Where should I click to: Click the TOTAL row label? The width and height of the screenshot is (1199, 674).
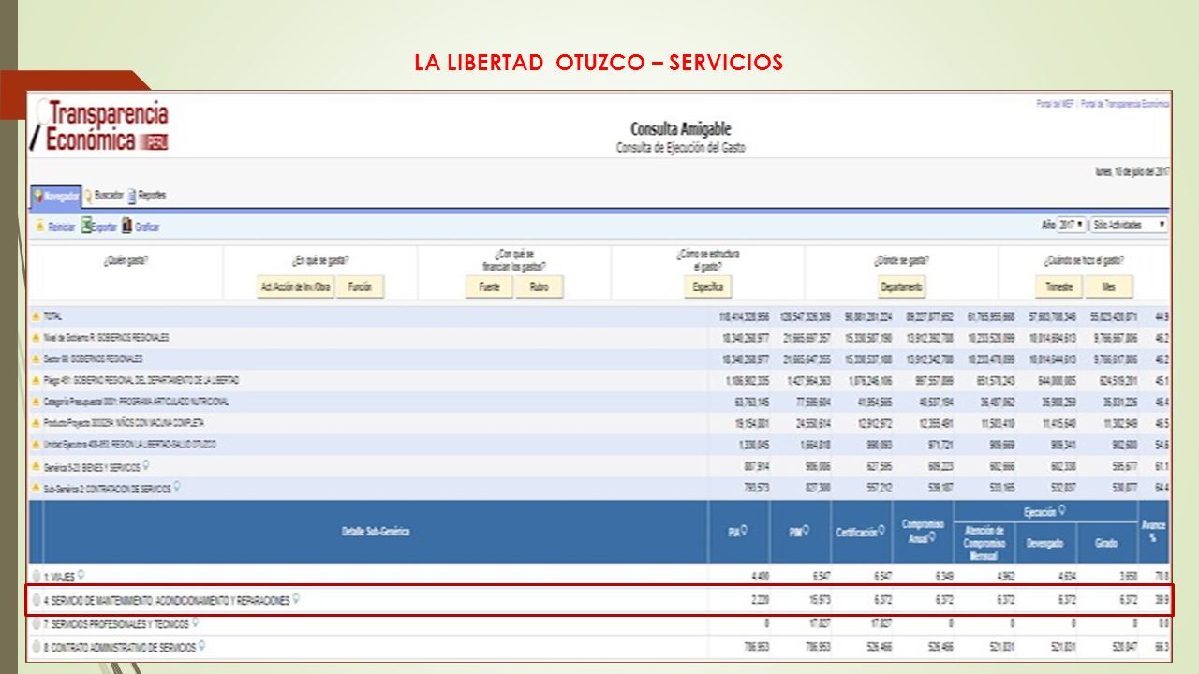pos(52,316)
